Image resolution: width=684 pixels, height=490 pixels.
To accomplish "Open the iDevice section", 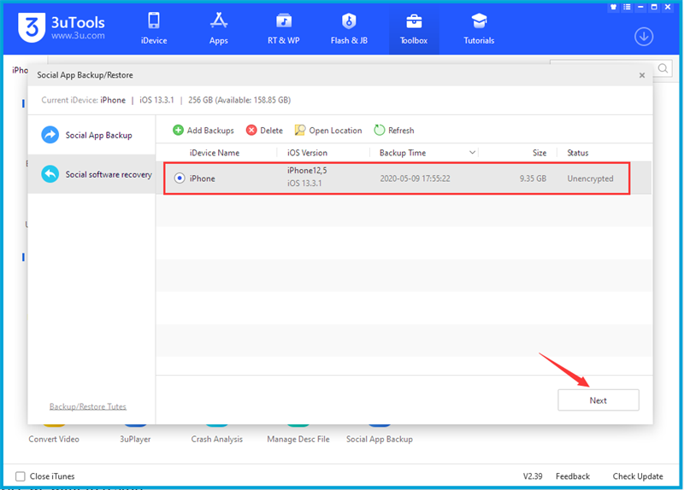I will 154,29.
